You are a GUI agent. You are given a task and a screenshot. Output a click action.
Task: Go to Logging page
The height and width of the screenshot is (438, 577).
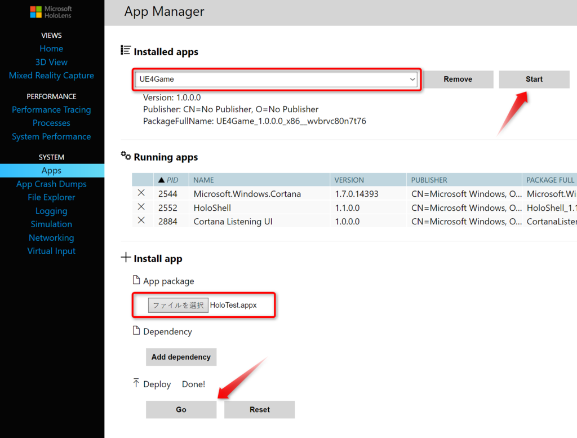[51, 211]
